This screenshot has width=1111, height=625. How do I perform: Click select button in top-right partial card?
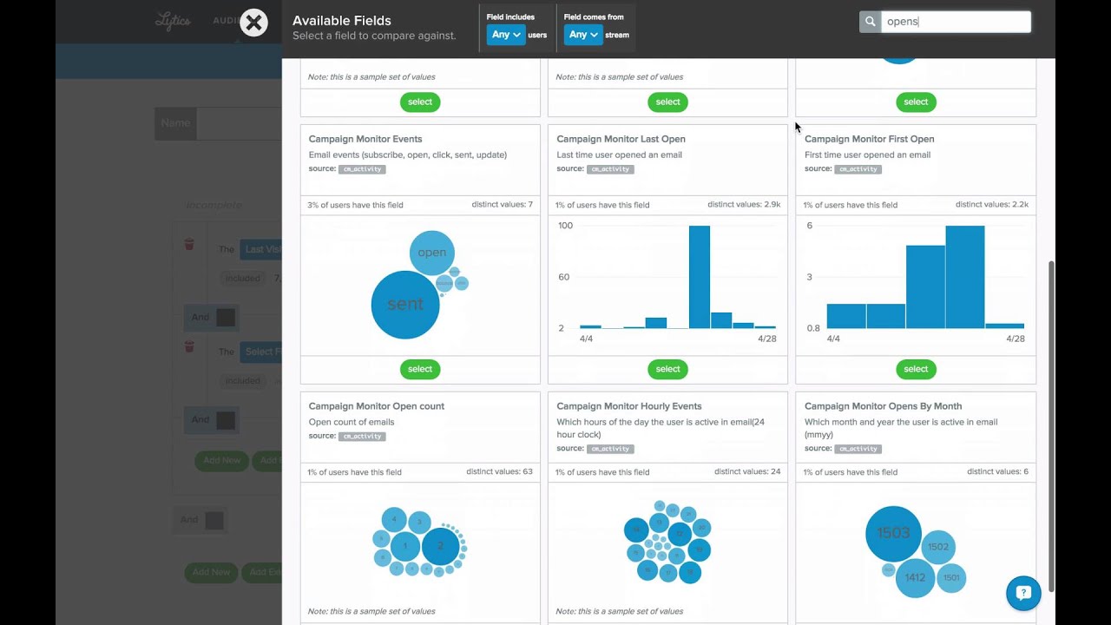(x=916, y=102)
